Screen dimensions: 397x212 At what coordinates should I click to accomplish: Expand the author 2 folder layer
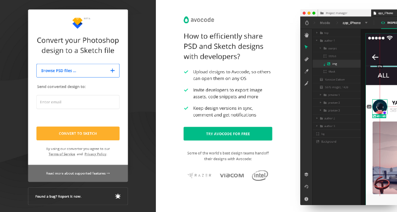[317, 118]
